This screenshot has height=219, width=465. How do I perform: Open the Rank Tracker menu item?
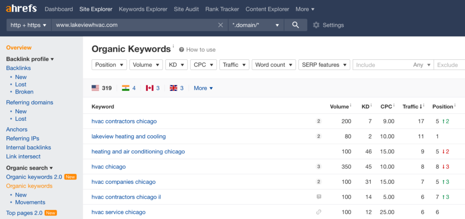coord(222,9)
